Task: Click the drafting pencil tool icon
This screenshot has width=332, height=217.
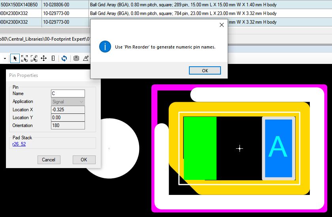Action: 86,58
